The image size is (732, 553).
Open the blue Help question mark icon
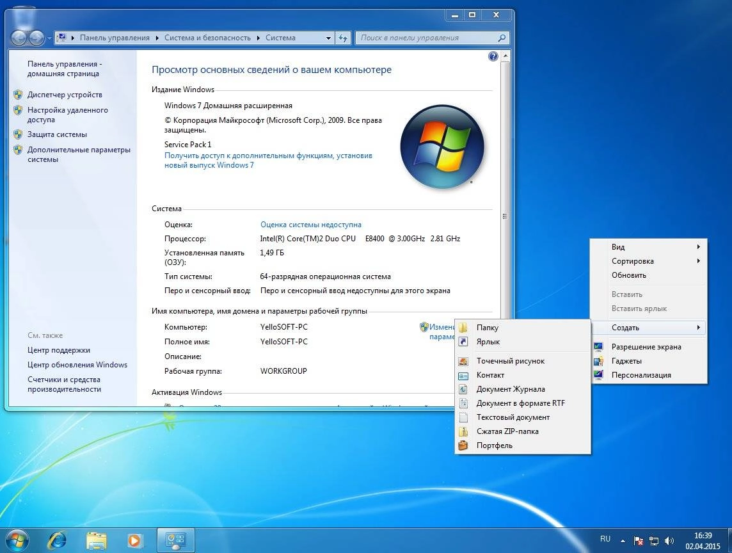(493, 56)
